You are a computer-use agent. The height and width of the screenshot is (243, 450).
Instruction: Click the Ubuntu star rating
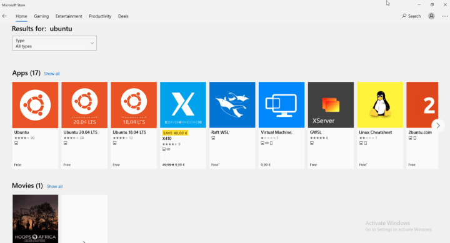coord(22,138)
